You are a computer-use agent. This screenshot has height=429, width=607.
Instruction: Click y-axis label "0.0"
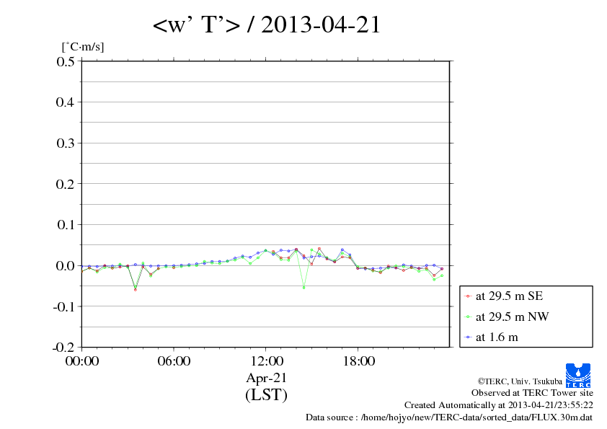point(66,265)
